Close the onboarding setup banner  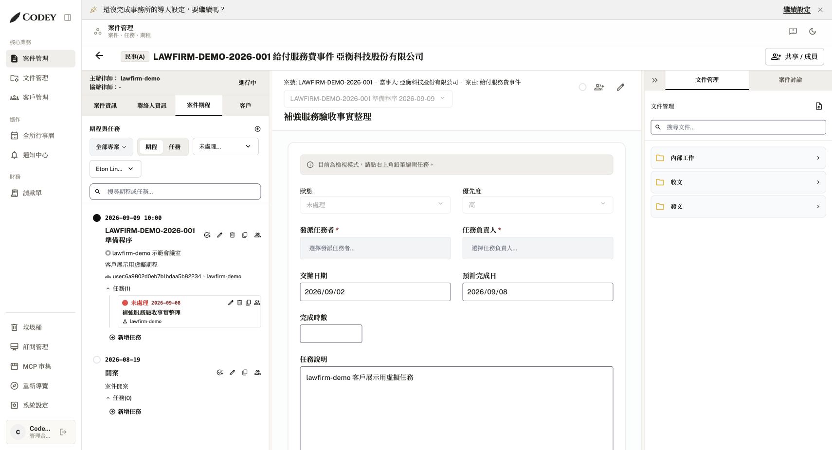820,10
